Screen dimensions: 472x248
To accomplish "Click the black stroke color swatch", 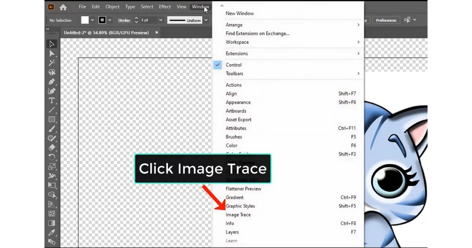I will [102, 20].
